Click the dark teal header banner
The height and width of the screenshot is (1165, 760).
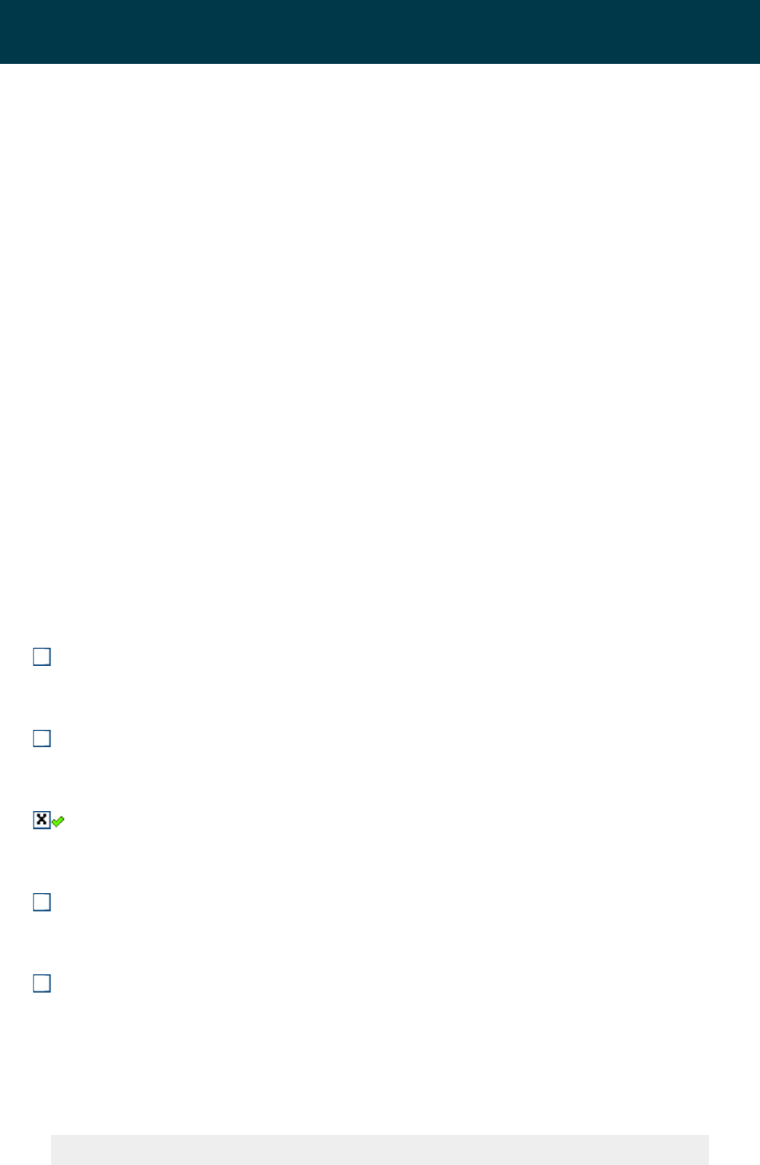point(380,32)
